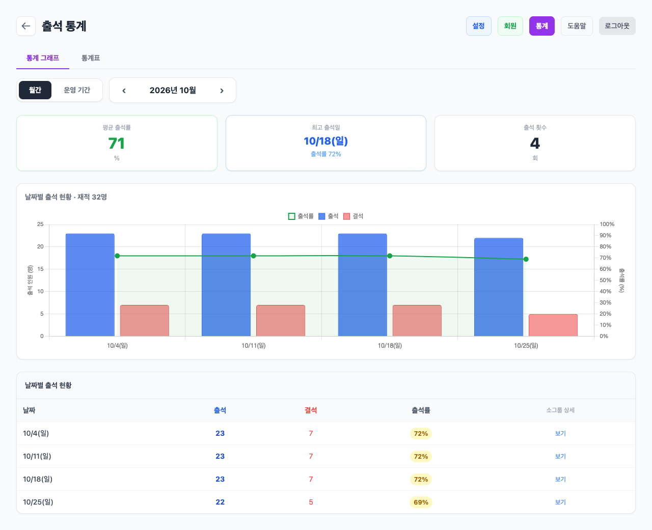Viewport: 652px width, 530px height.
Task: Click 출석률 72% text in 최고 출석일 card
Action: 326,154
